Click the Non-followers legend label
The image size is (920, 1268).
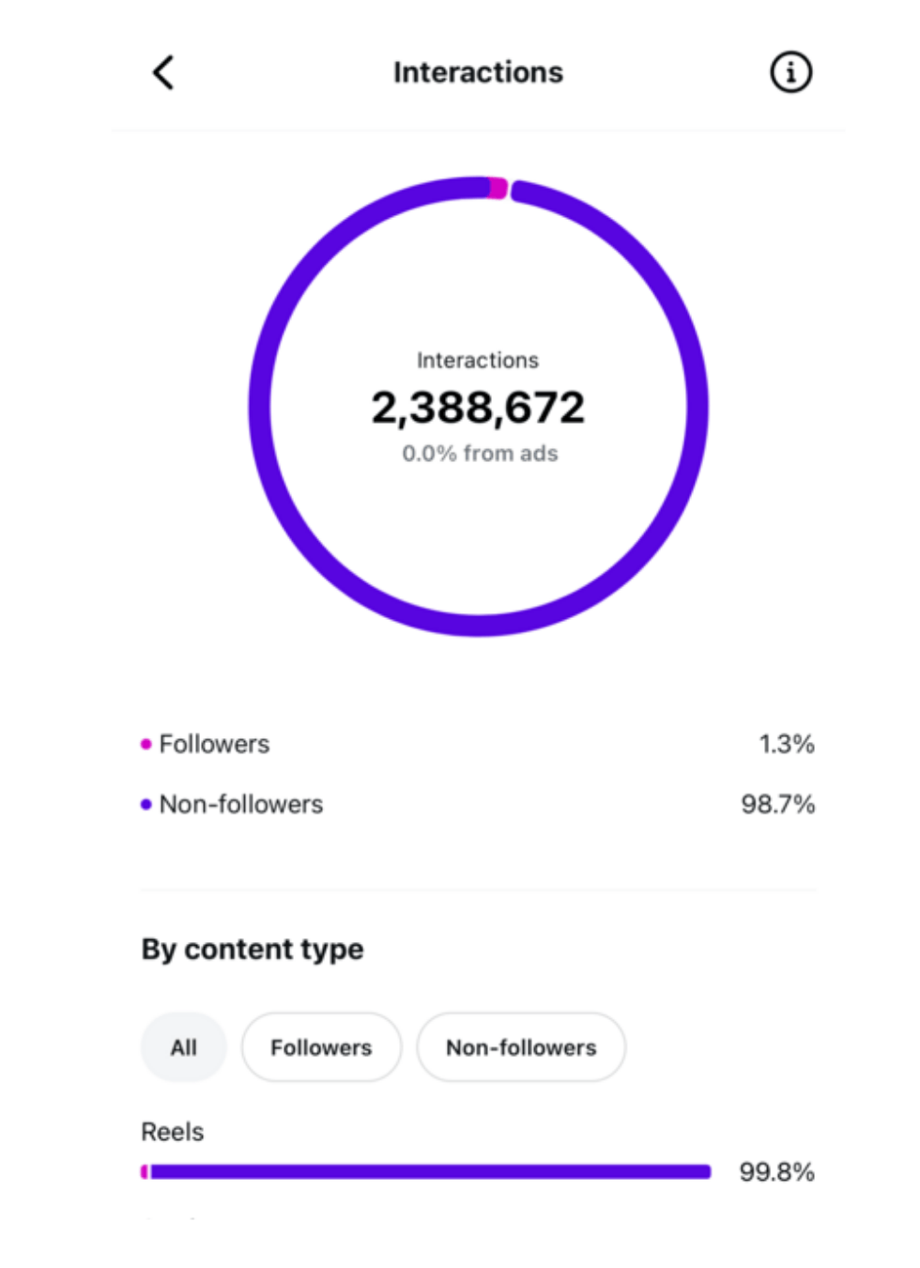(241, 804)
